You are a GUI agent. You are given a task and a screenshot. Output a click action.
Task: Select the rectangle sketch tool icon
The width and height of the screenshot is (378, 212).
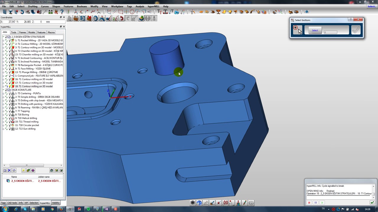pos(120,12)
